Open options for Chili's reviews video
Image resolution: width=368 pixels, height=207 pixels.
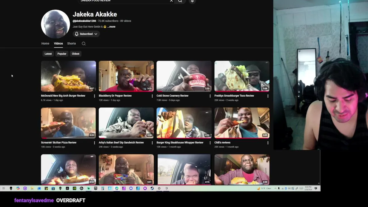tap(268, 143)
